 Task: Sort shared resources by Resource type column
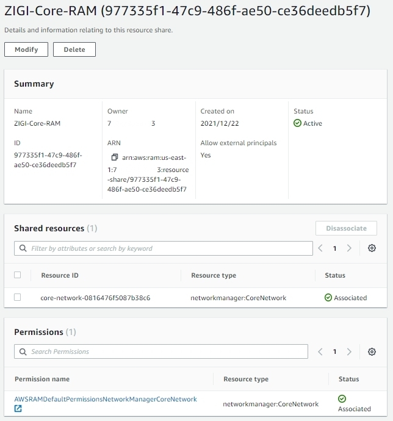[214, 275]
